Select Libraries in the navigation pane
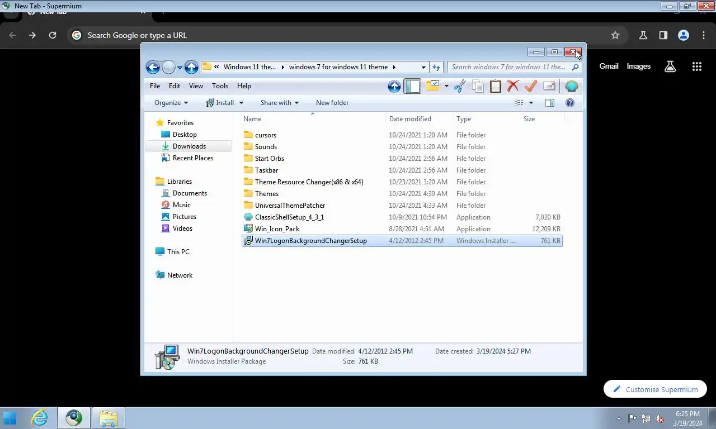The width and height of the screenshot is (716, 429). pyautogui.click(x=179, y=182)
